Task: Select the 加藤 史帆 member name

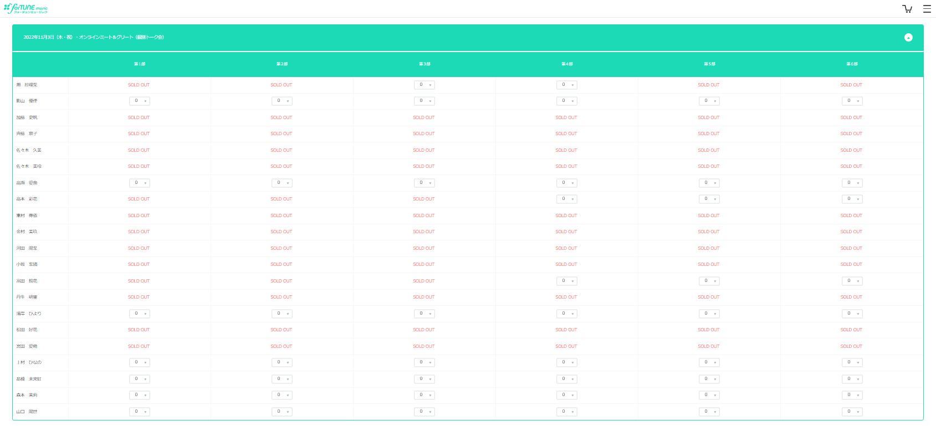Action: (x=27, y=117)
